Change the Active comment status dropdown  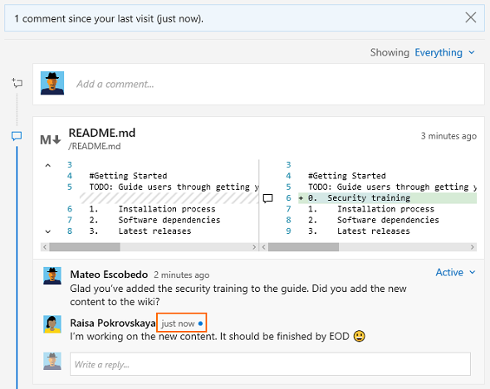455,272
